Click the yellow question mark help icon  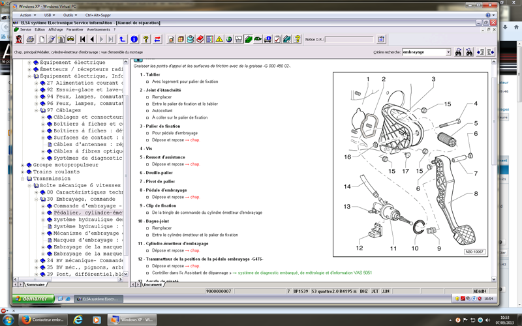click(x=146, y=39)
